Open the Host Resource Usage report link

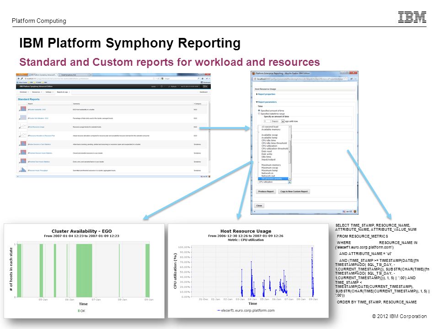point(36,127)
